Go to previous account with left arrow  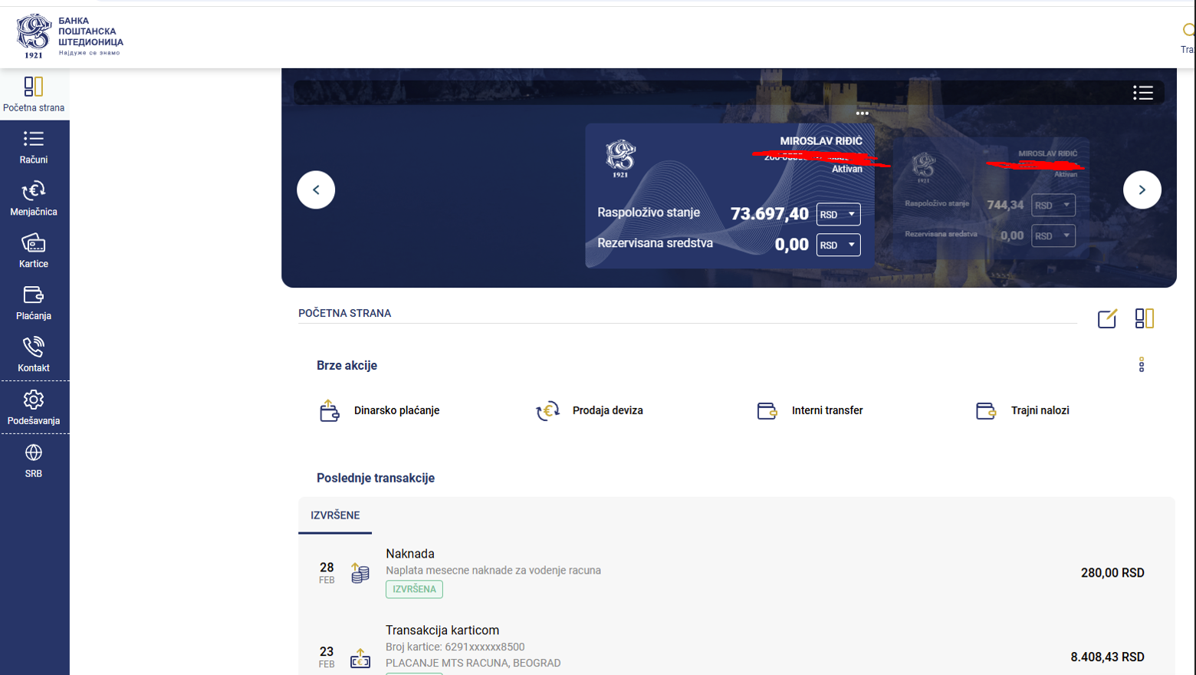pyautogui.click(x=316, y=189)
